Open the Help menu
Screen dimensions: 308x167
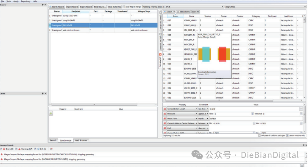35,1
